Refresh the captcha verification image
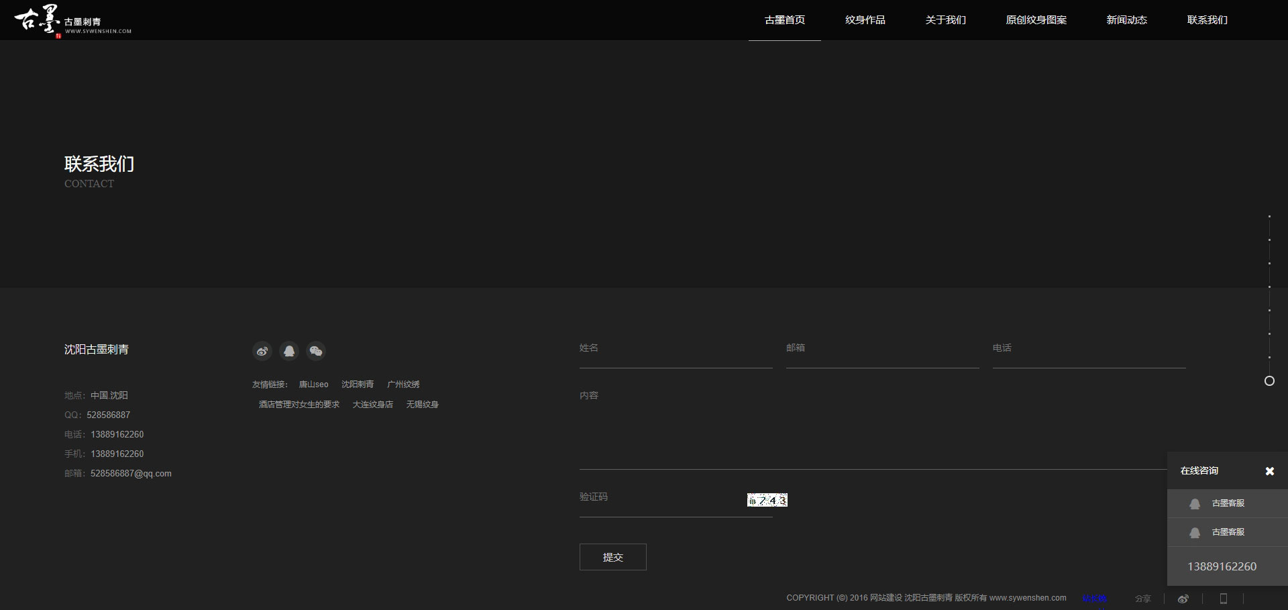This screenshot has height=610, width=1288. click(767, 500)
